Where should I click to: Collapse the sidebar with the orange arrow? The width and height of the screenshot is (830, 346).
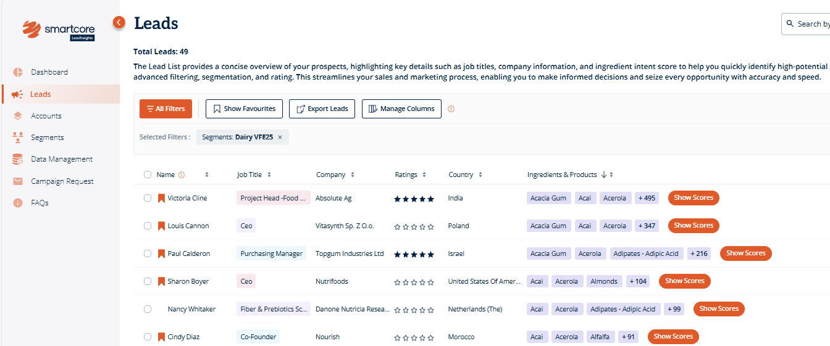point(119,22)
